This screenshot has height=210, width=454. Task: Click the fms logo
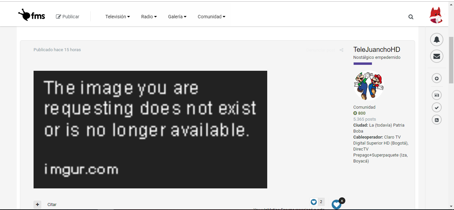(32, 16)
